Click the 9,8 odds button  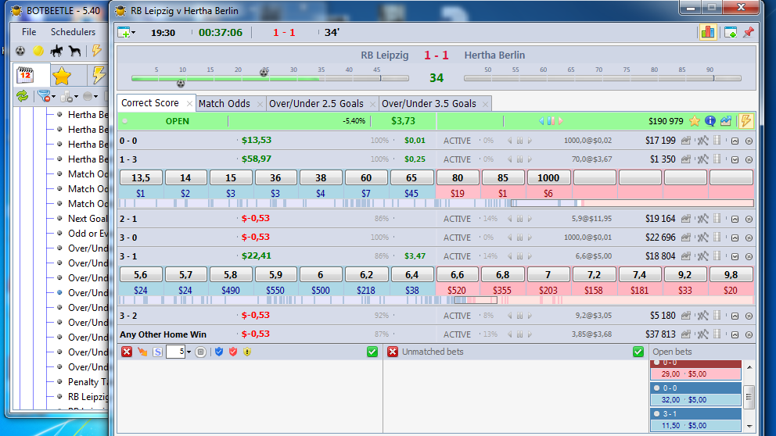[731, 274]
